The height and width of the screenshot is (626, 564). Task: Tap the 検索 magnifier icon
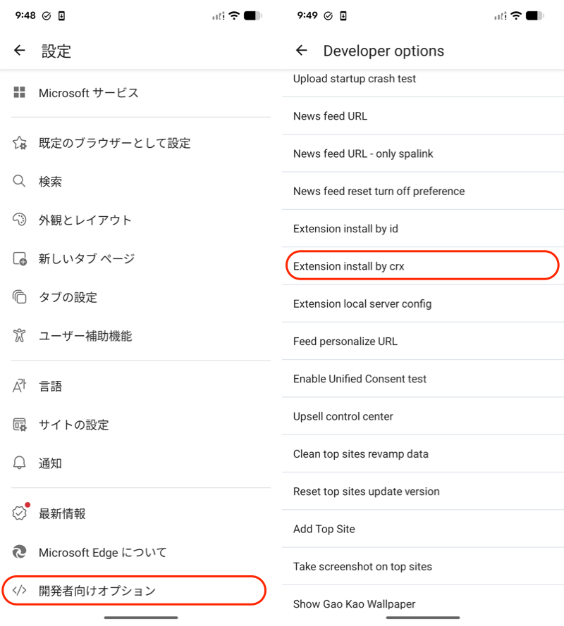coord(19,181)
